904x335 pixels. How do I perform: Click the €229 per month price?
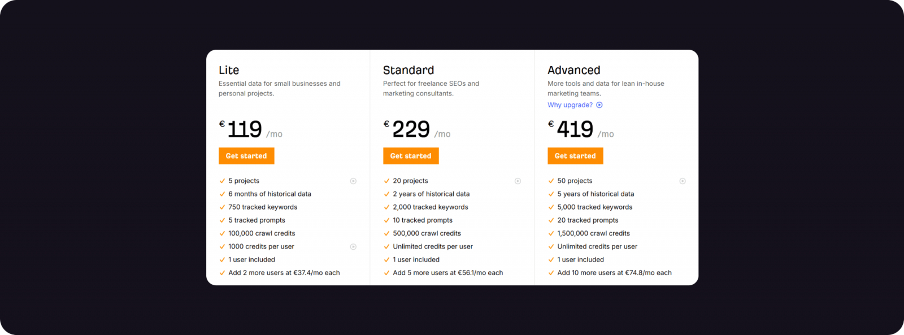411,129
